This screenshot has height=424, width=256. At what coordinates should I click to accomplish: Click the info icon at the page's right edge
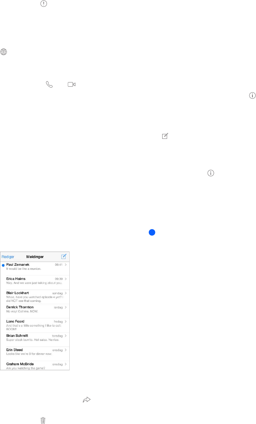(x=252, y=95)
